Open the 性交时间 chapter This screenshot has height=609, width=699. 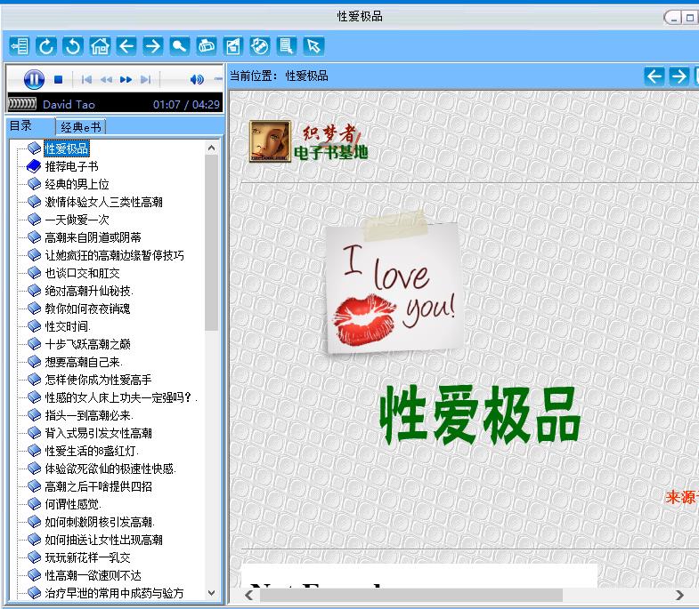[68, 326]
